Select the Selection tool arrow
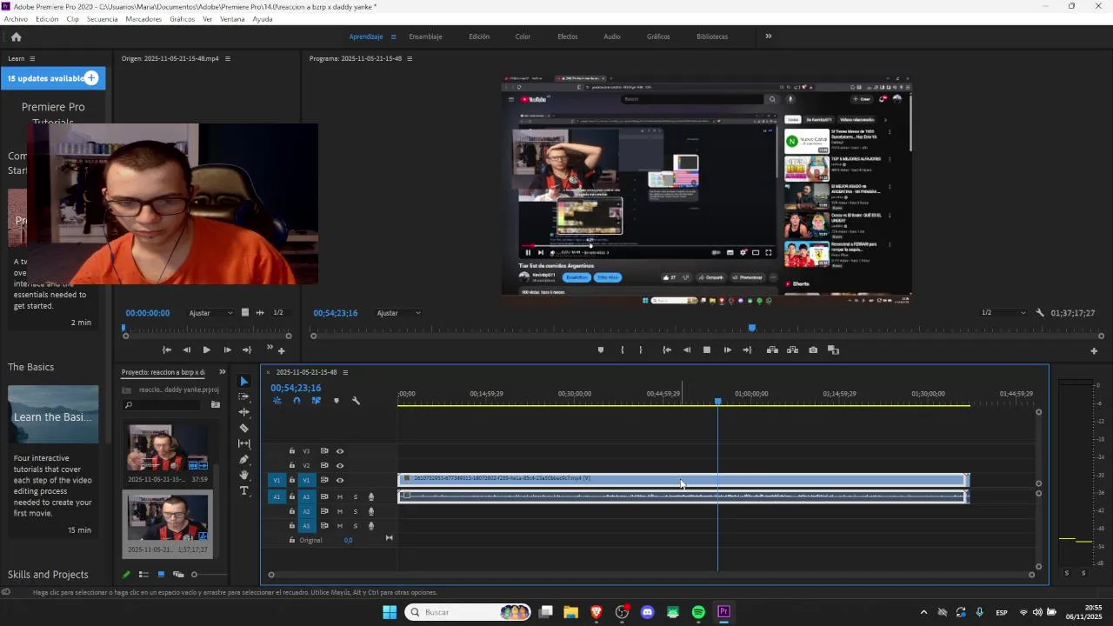 click(243, 381)
